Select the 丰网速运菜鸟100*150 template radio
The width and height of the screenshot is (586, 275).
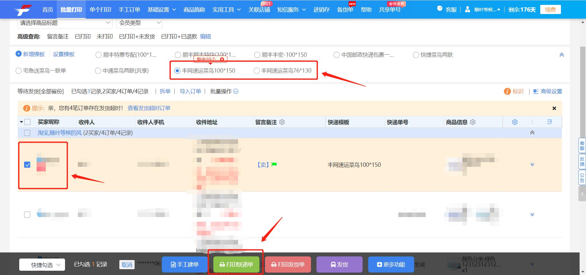tap(177, 71)
